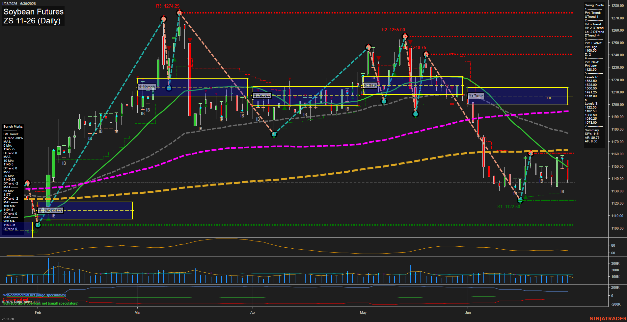Click 'Non-commercial net (large speculators)' legend
627x322 pixels.
[x=34, y=295]
